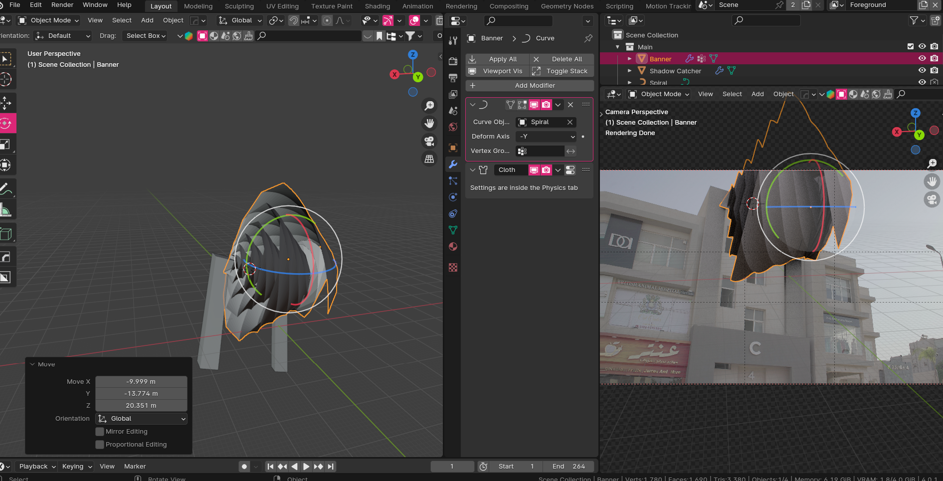Open the View Layer properties tab
943x481 pixels.
click(x=453, y=94)
